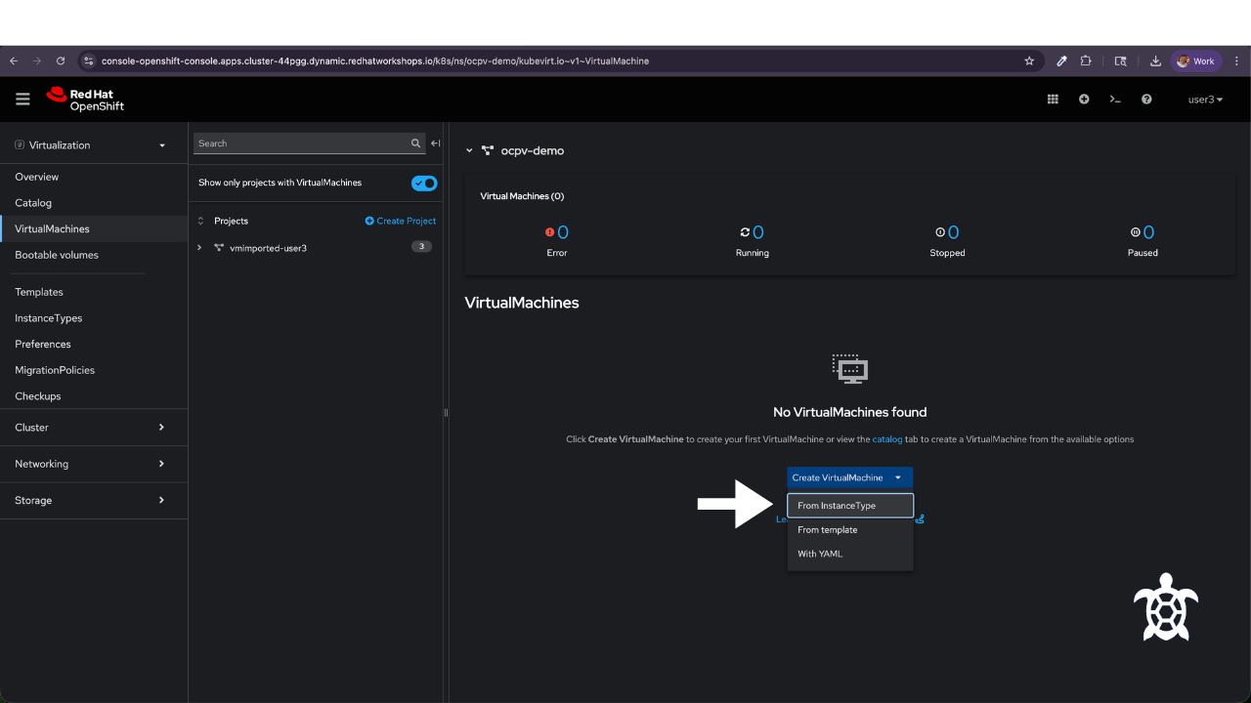The height and width of the screenshot is (703, 1251).
Task: Open the Virtualization perspective switcher
Action: point(90,145)
